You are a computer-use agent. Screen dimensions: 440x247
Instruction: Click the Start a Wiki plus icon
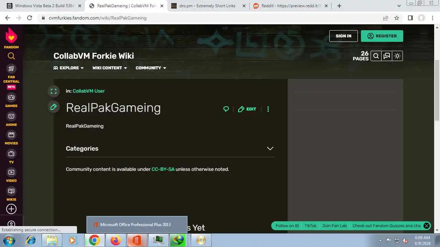pyautogui.click(x=11, y=209)
